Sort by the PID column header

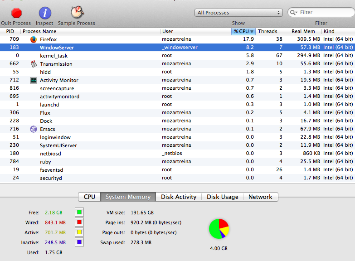(x=10, y=31)
